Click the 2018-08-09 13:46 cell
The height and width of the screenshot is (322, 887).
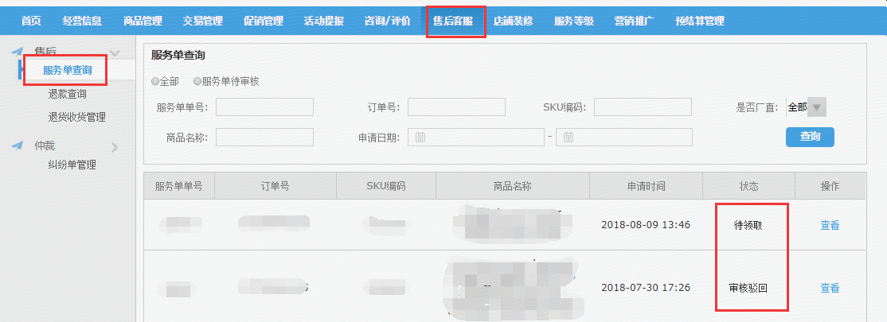[x=646, y=225]
